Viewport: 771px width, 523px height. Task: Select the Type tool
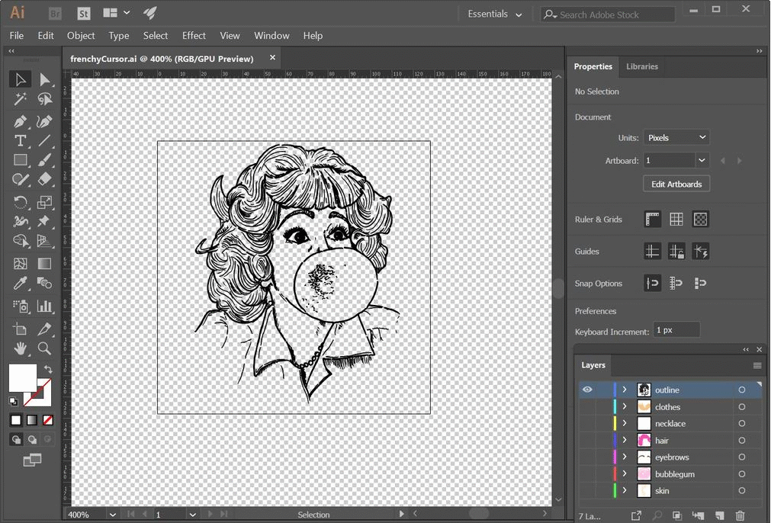click(19, 140)
